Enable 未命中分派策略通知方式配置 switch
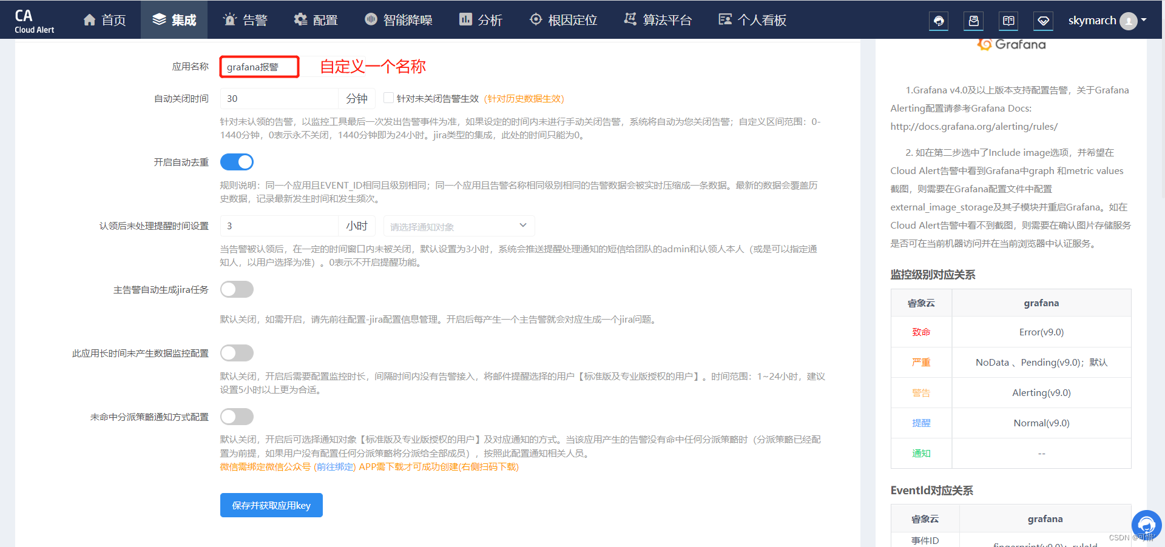This screenshot has width=1165, height=547. coord(237,417)
